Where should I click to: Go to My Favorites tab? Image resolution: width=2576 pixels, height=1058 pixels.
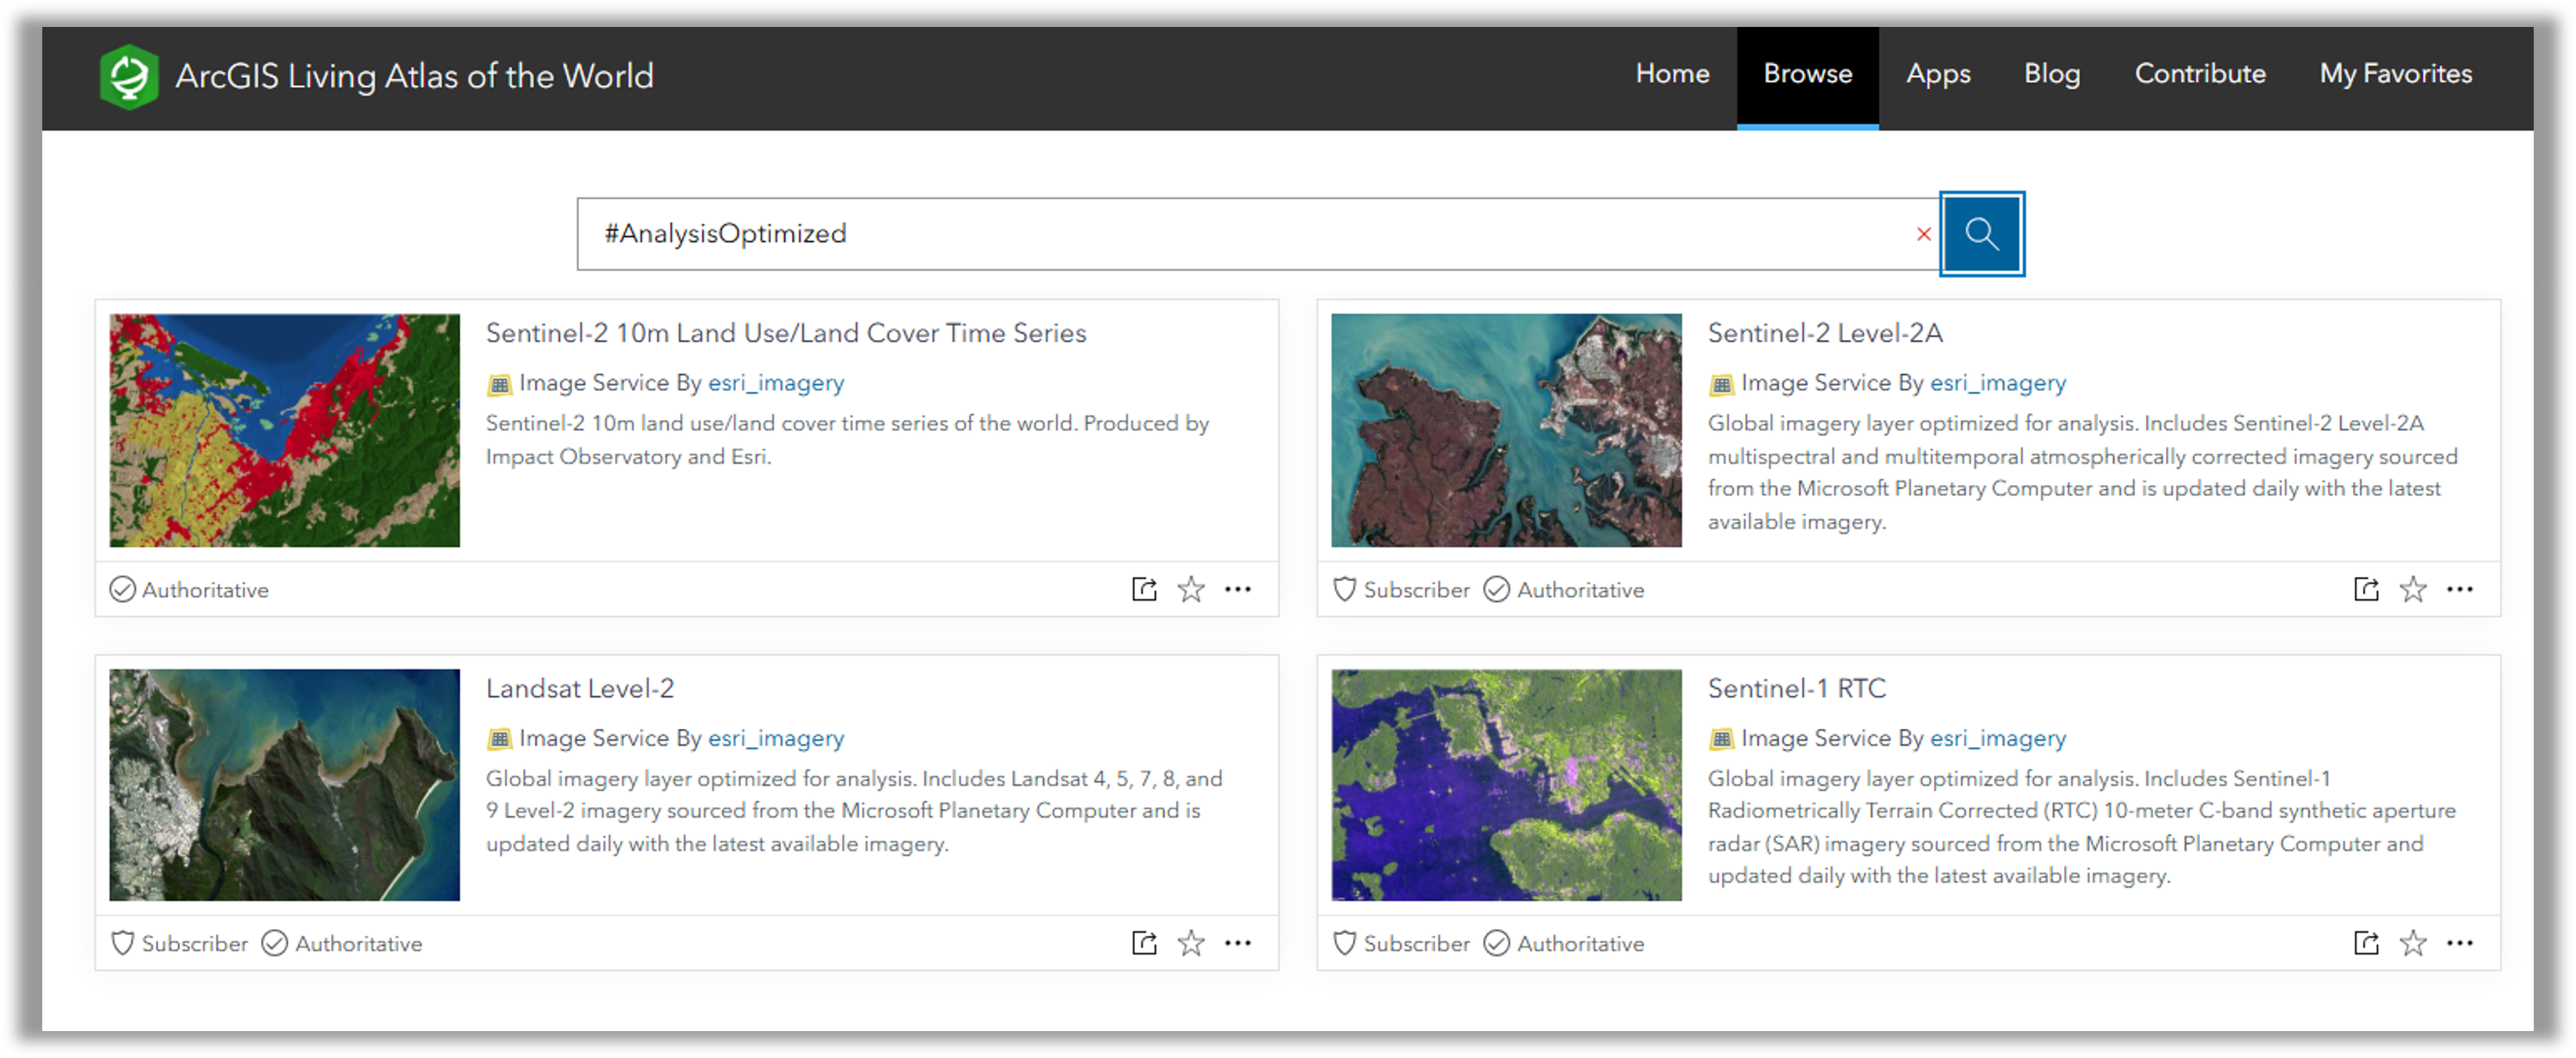(2395, 74)
